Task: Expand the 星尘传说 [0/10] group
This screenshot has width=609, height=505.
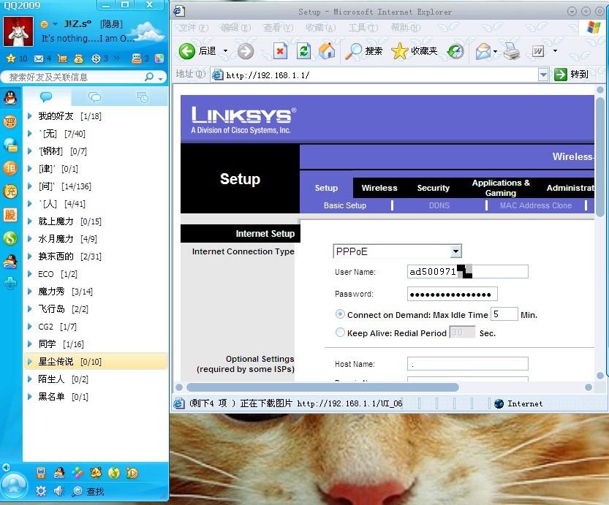Action: point(29,361)
